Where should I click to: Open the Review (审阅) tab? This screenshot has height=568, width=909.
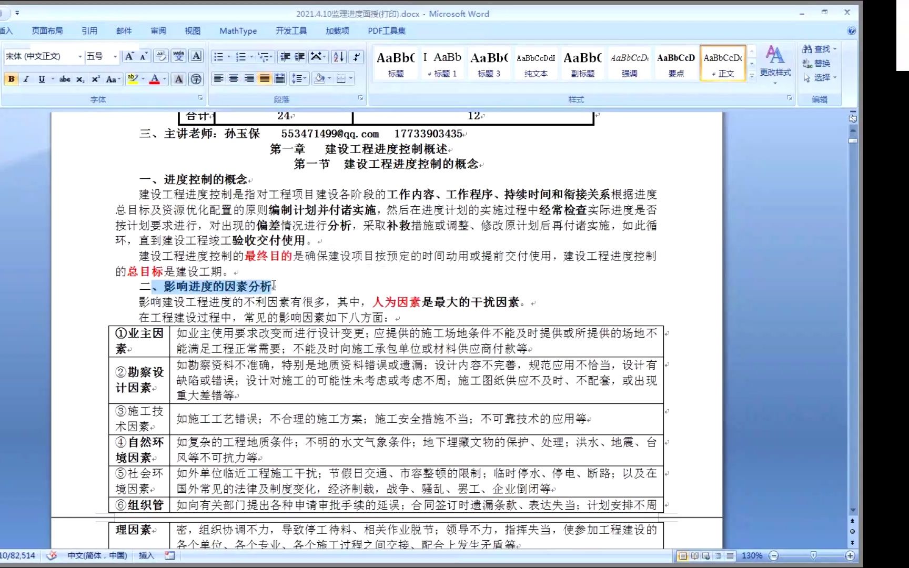tap(158, 31)
